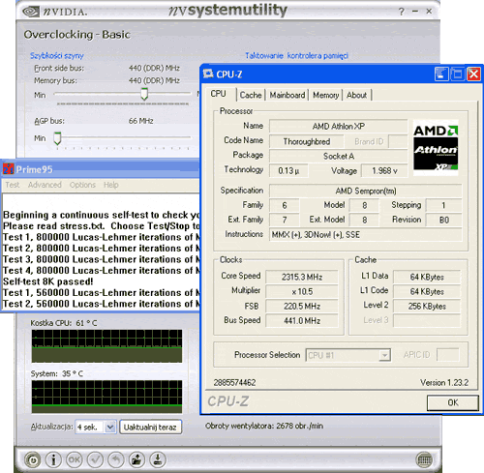
Task: Click the checkmark apply icon in nvsystemutility
Action: 95,459
